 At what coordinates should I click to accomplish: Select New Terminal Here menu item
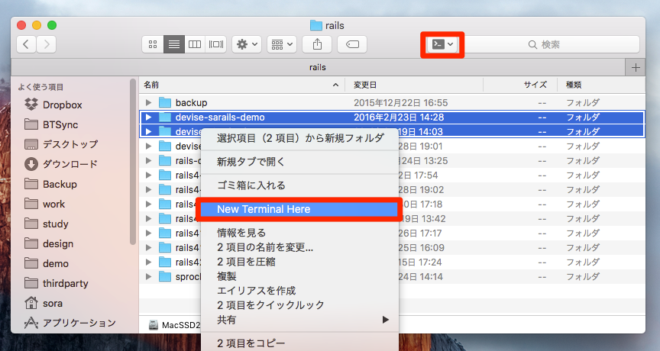[298, 209]
